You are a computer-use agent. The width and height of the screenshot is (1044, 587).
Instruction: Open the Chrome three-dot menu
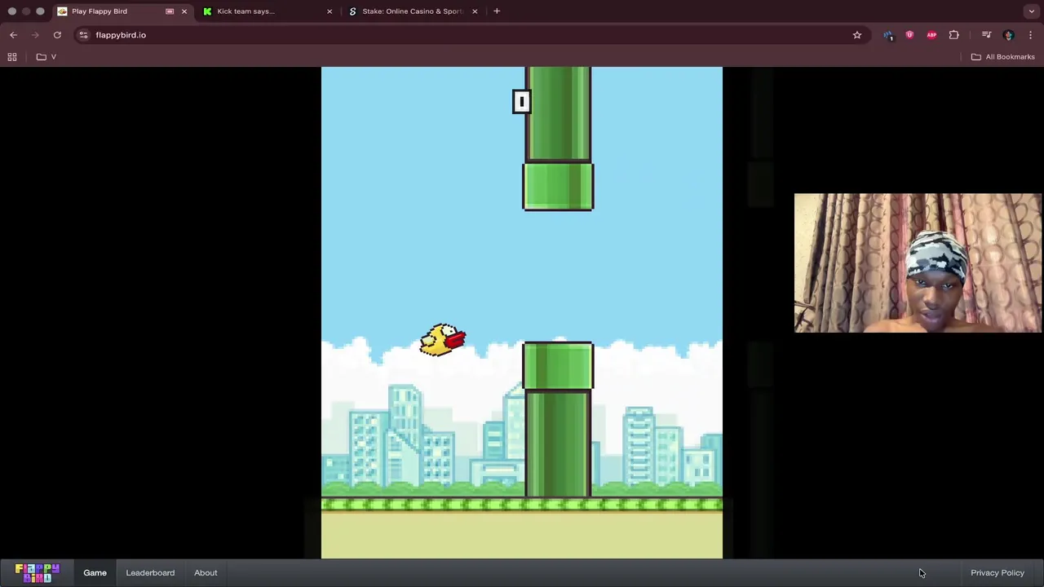[1030, 35]
